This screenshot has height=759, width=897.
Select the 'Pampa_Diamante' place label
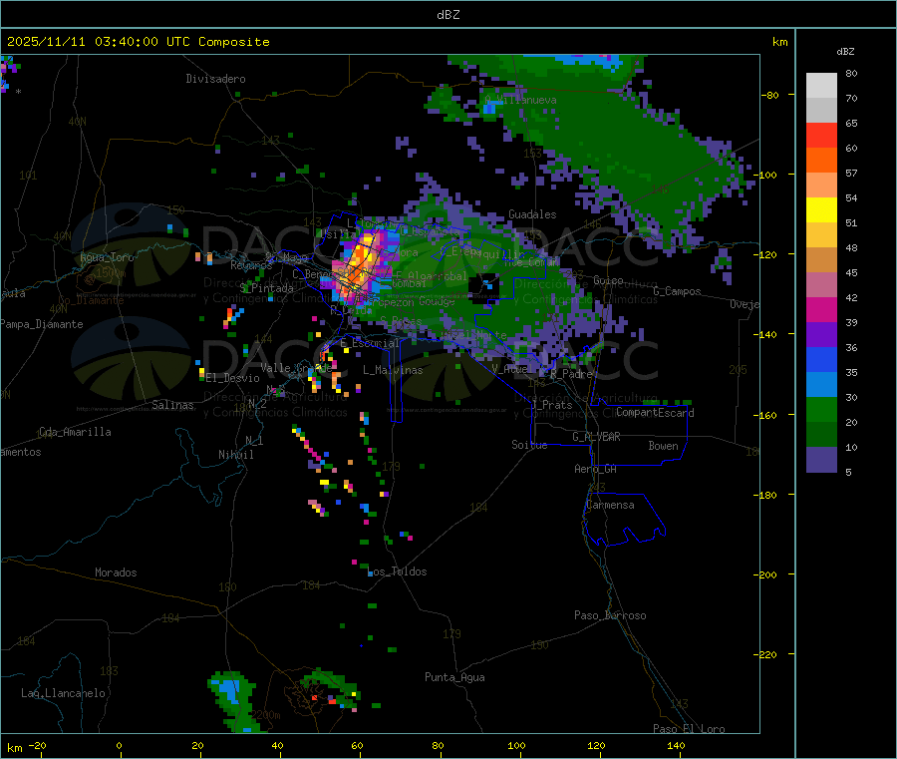point(42,324)
